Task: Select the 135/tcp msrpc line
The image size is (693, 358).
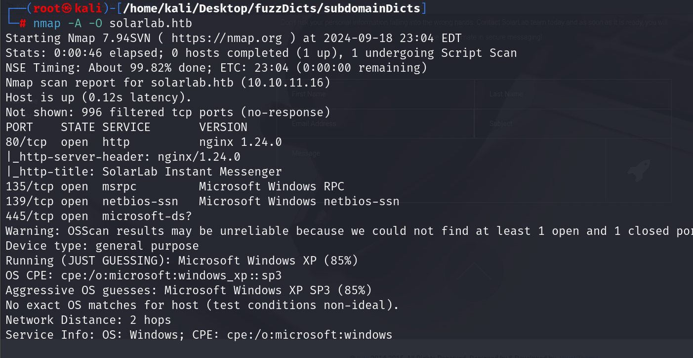Action: click(x=175, y=186)
